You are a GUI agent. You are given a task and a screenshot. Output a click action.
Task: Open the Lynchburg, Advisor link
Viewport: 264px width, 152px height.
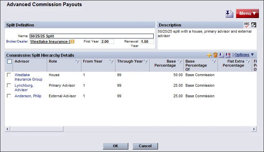[x=24, y=88]
